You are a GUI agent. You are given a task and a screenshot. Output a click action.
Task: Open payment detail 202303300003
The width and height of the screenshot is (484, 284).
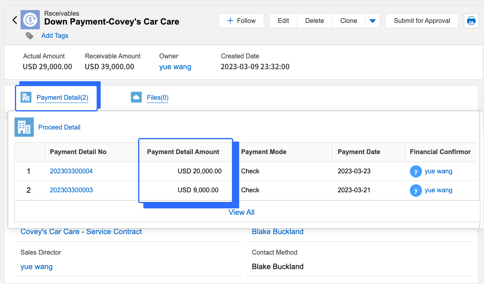coord(71,190)
